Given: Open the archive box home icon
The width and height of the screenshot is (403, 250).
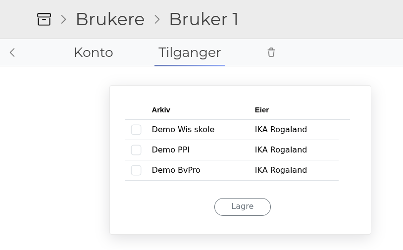Looking at the screenshot, I should 44,19.
